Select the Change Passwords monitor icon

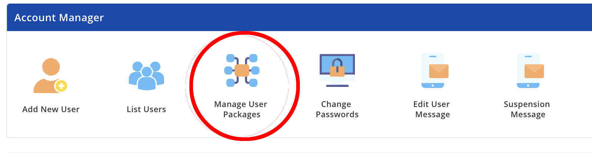[x=337, y=70]
